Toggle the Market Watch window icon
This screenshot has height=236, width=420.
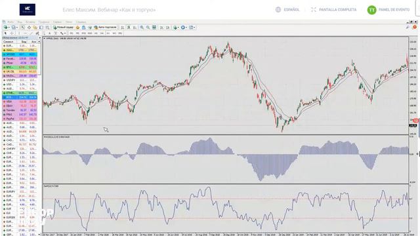point(23,28)
